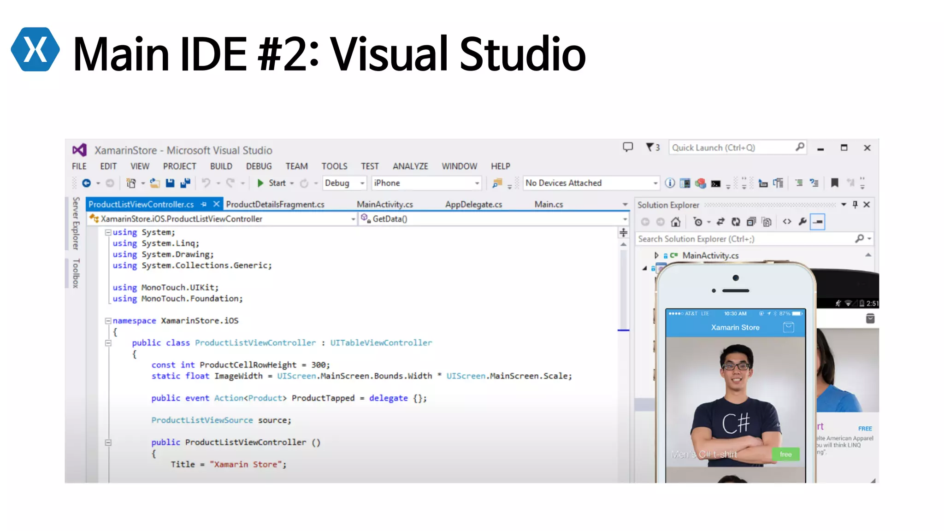Image resolution: width=944 pixels, height=531 pixels.
Task: Open the iOS simulator settings icon
Action: (685, 183)
